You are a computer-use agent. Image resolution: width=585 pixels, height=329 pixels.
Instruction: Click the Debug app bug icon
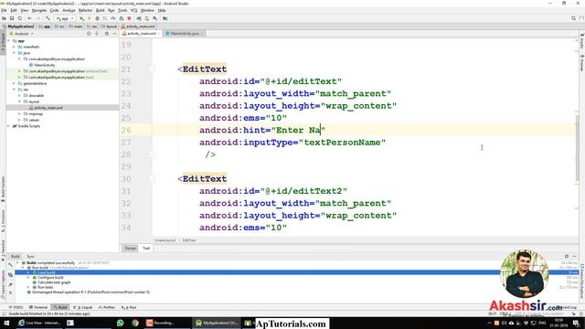(x=98, y=18)
